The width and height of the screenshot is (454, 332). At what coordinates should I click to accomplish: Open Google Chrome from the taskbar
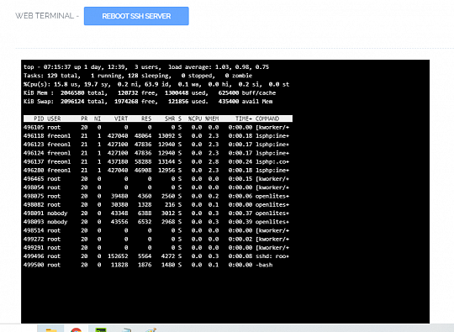[x=77, y=329]
